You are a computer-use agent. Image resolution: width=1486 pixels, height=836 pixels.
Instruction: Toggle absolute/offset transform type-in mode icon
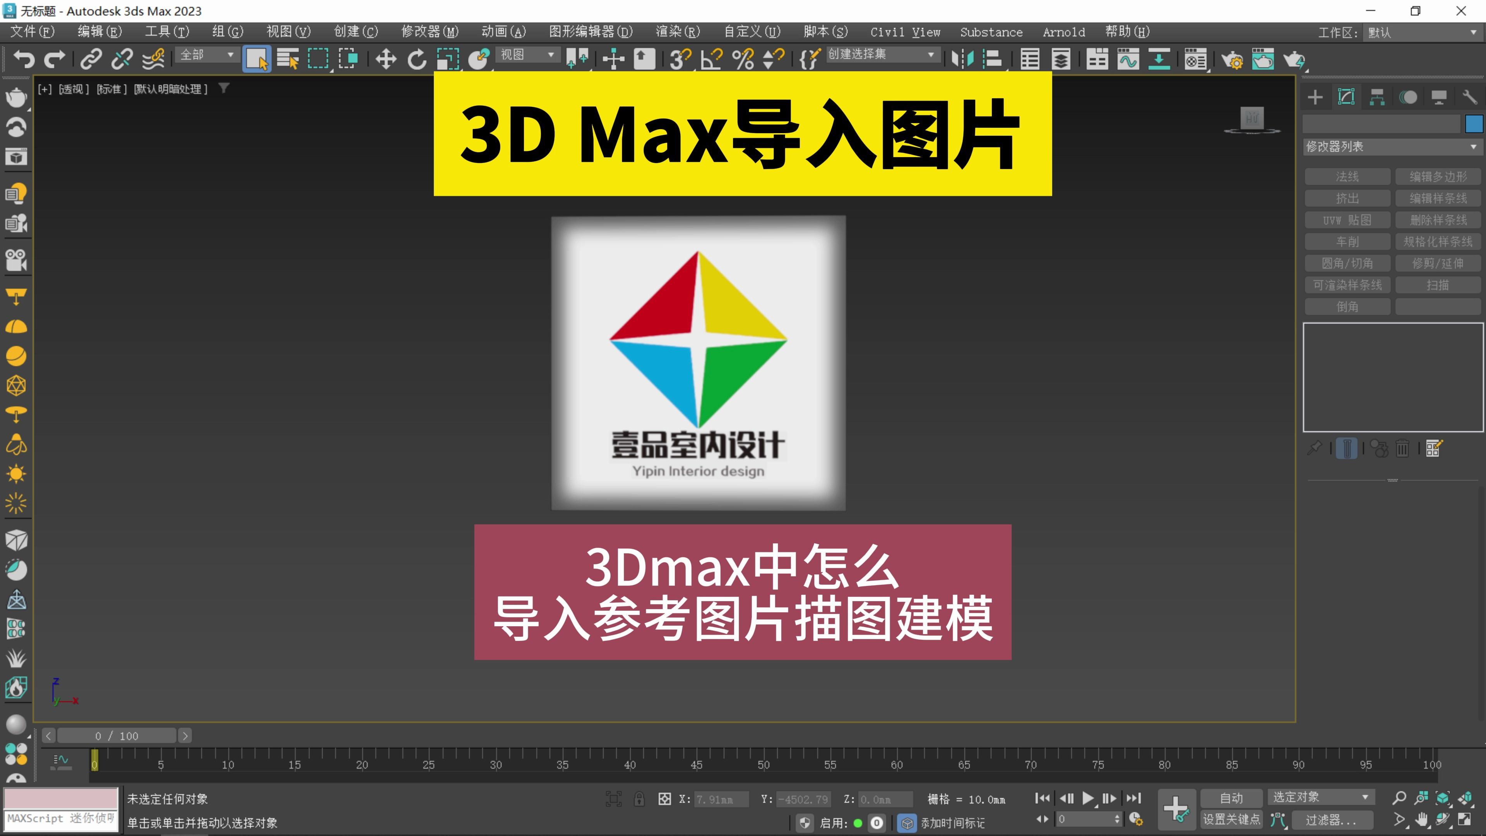click(664, 799)
